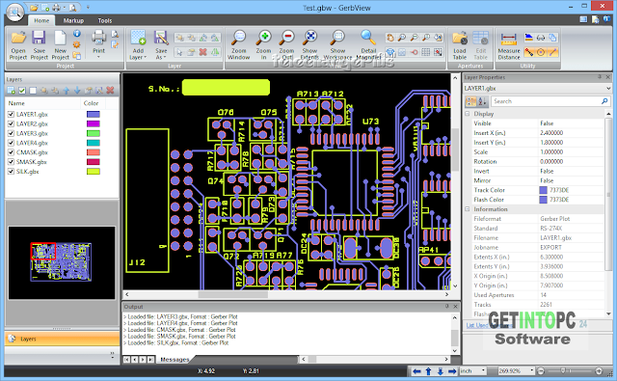617x381 pixels.
Task: Click Flash Color 7373DE swatch
Action: (x=543, y=200)
